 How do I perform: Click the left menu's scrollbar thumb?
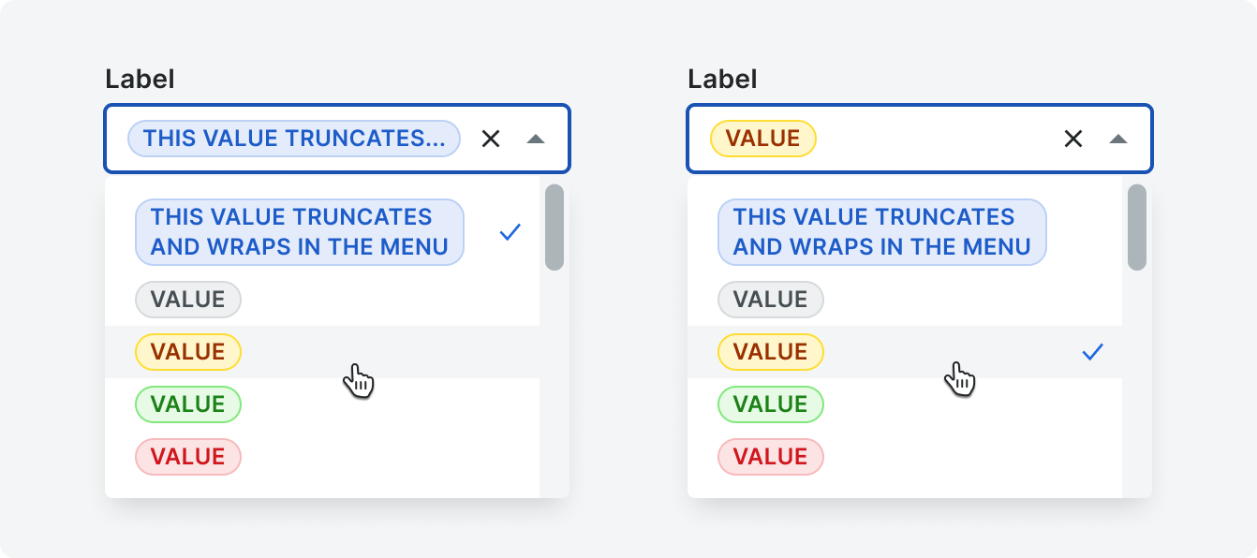(x=555, y=228)
